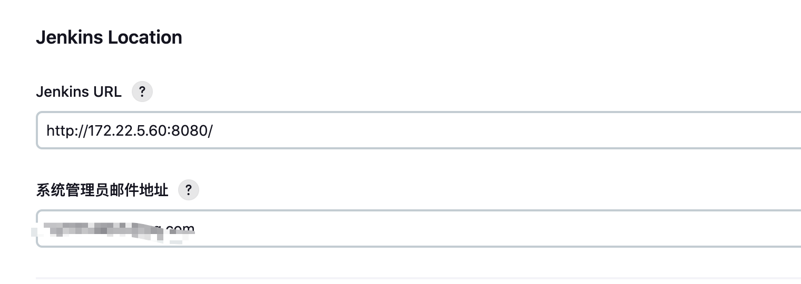The width and height of the screenshot is (801, 284).
Task: Place cursor after trailing slash of URL
Action: 213,130
